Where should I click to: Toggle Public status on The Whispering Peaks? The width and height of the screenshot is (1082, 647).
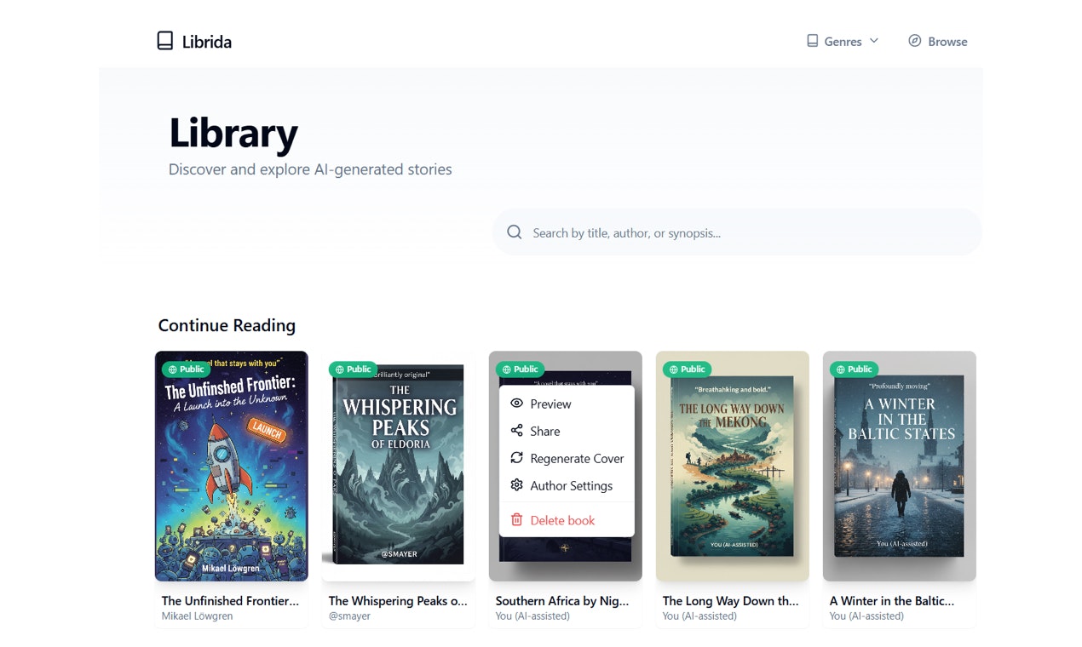point(353,369)
